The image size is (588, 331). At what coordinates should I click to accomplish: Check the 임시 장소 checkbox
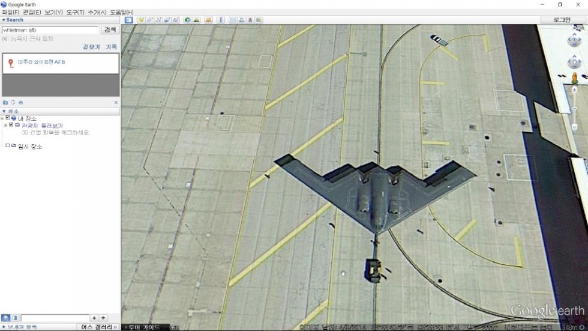[x=8, y=145]
